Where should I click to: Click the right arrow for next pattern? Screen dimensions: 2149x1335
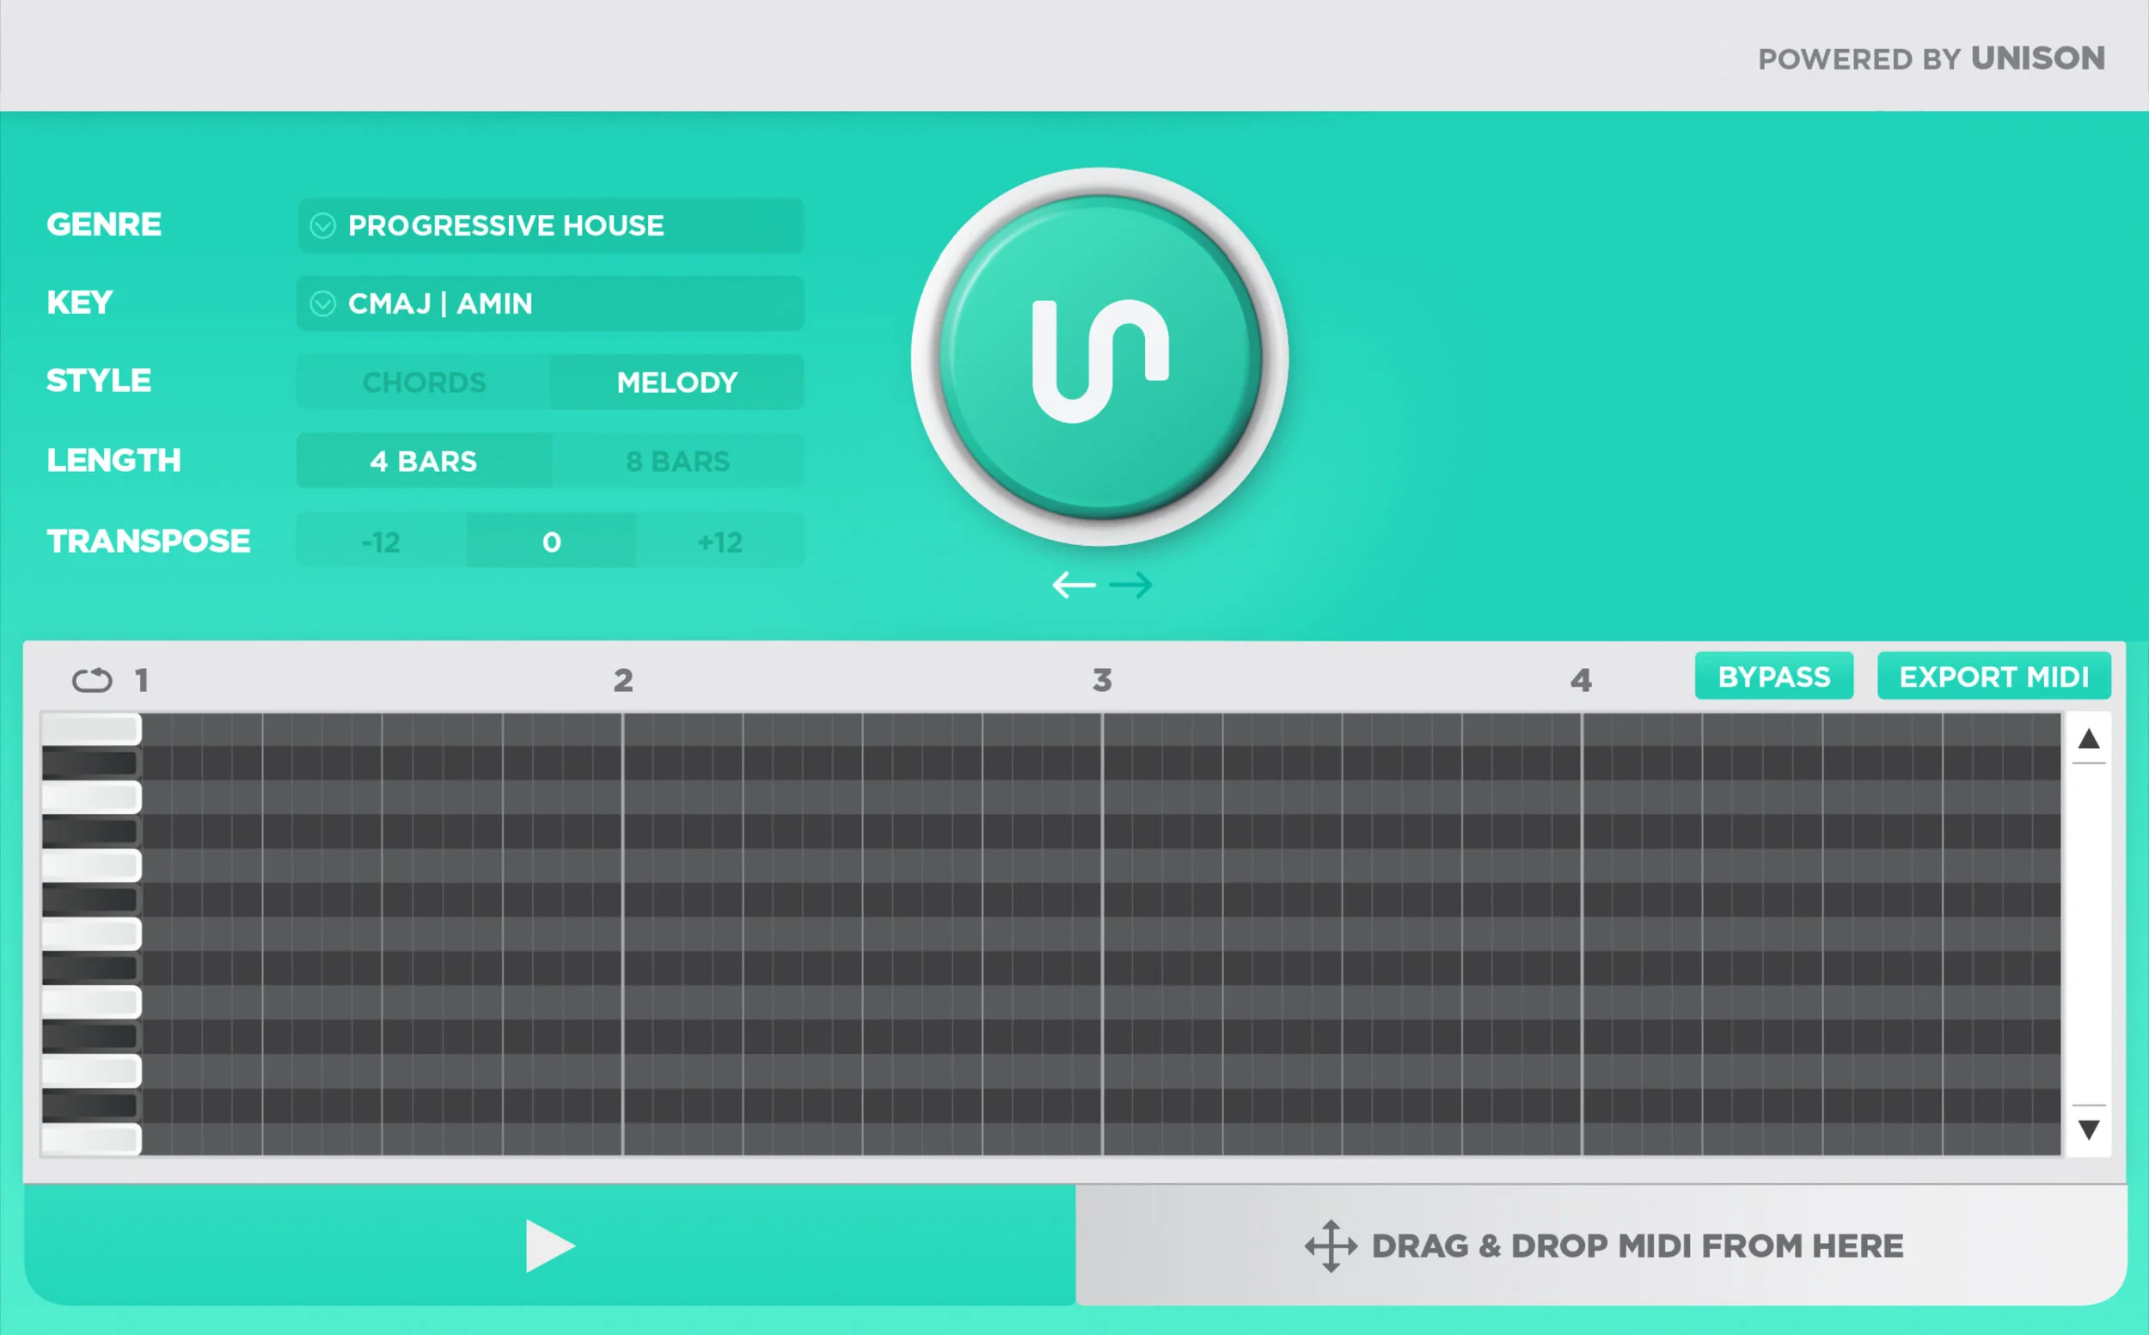1131,585
